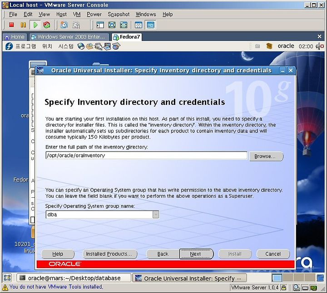Open the 위치 places menu
The width and height of the screenshot is (327, 293).
tap(47, 46)
